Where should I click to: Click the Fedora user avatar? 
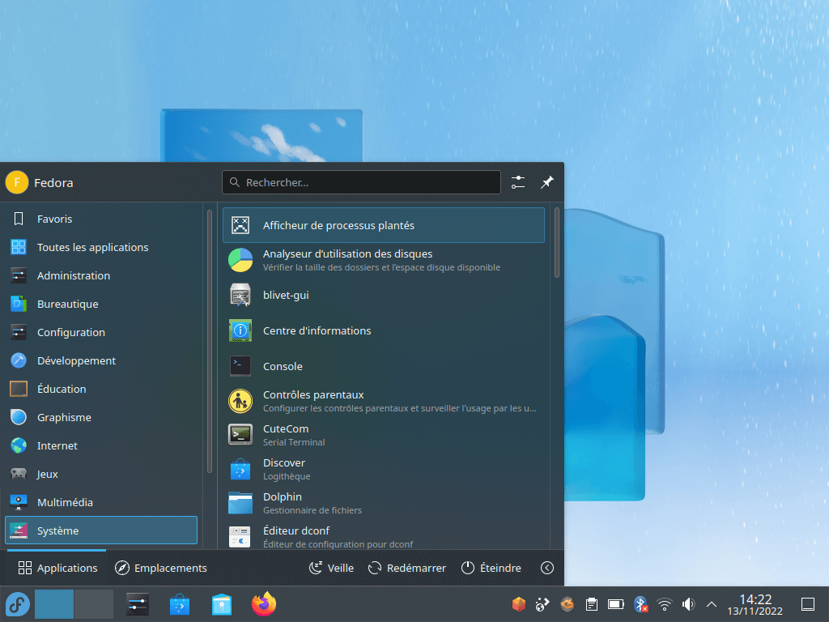click(x=17, y=182)
